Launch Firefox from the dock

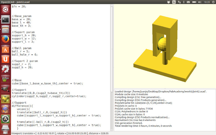[x=5, y=39]
